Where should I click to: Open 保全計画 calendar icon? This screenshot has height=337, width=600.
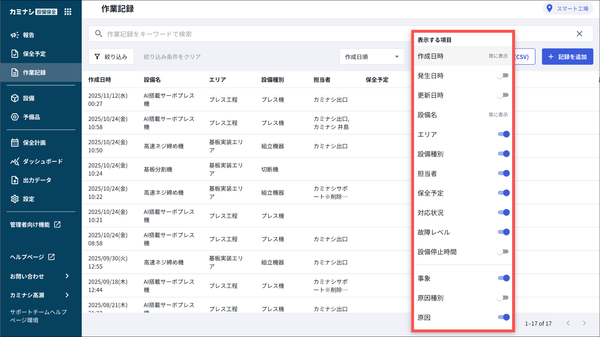point(15,143)
